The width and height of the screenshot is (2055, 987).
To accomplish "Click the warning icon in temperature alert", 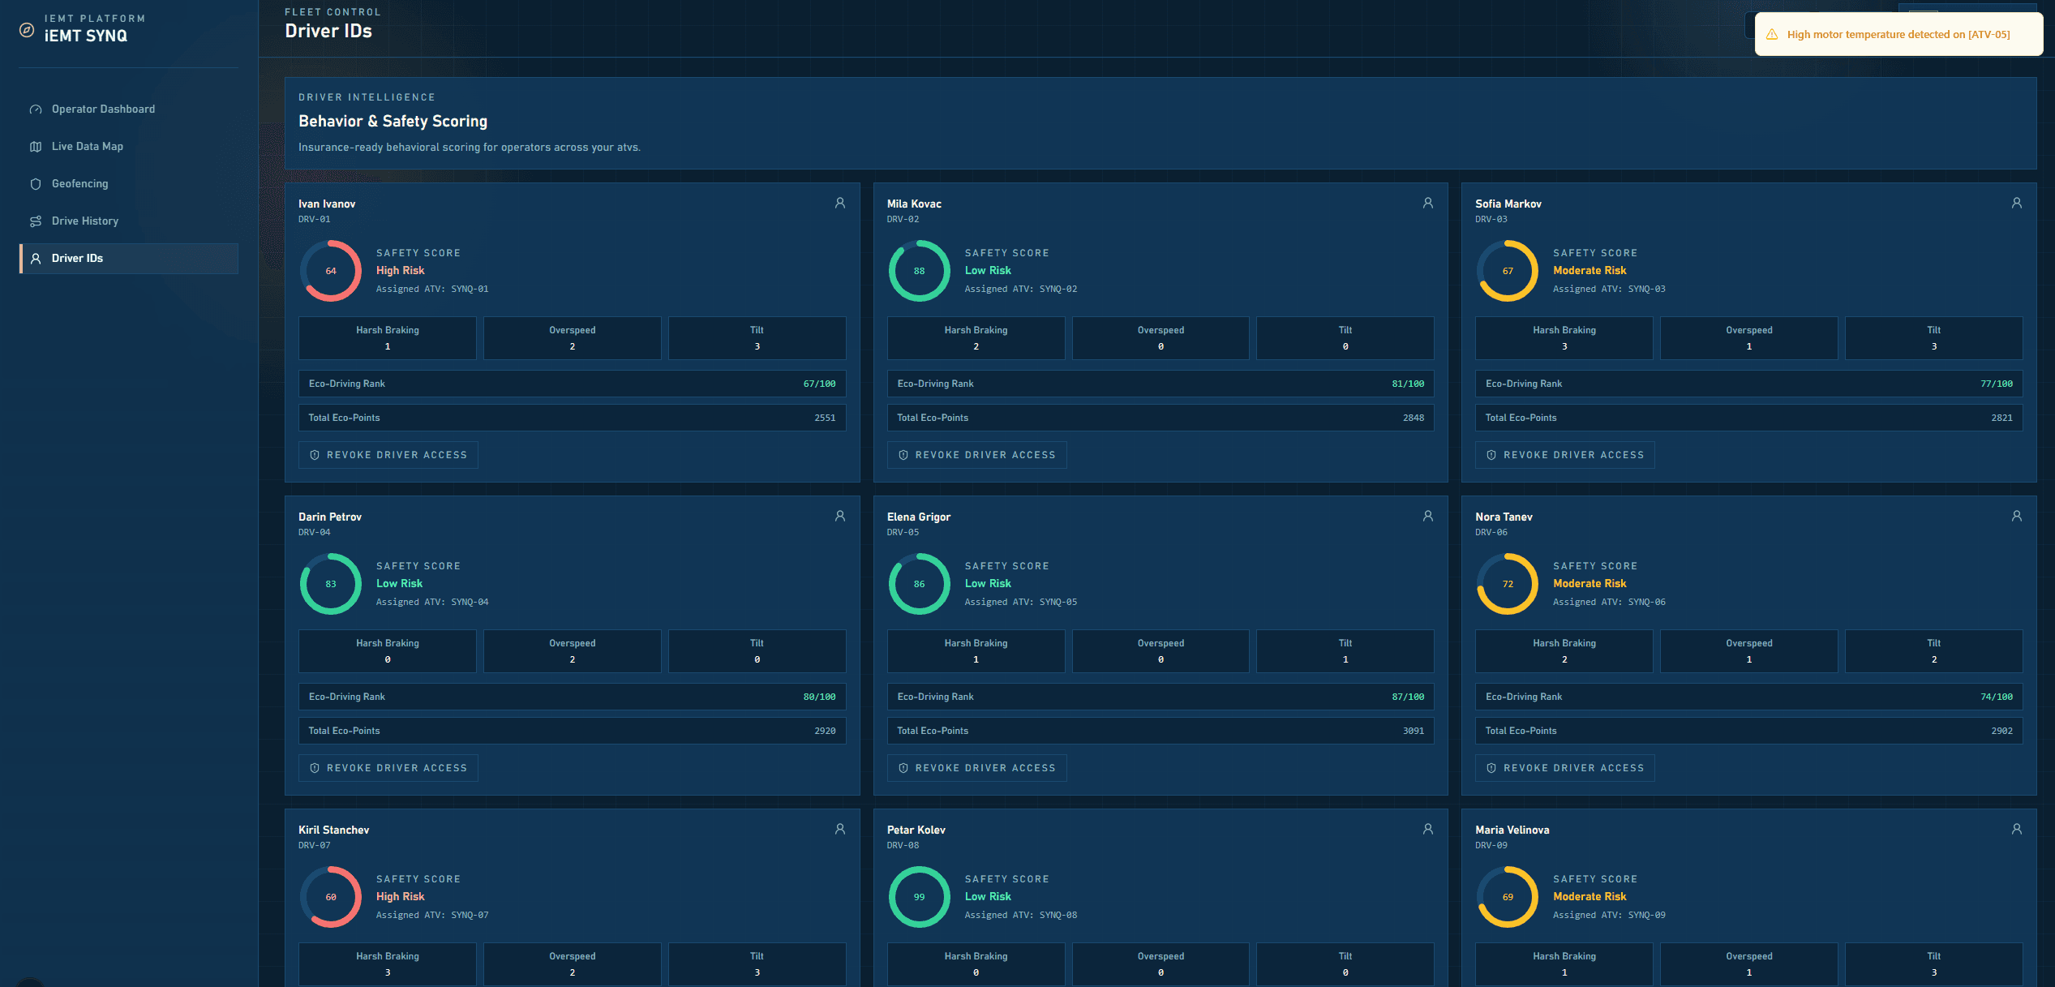I will tap(1772, 35).
